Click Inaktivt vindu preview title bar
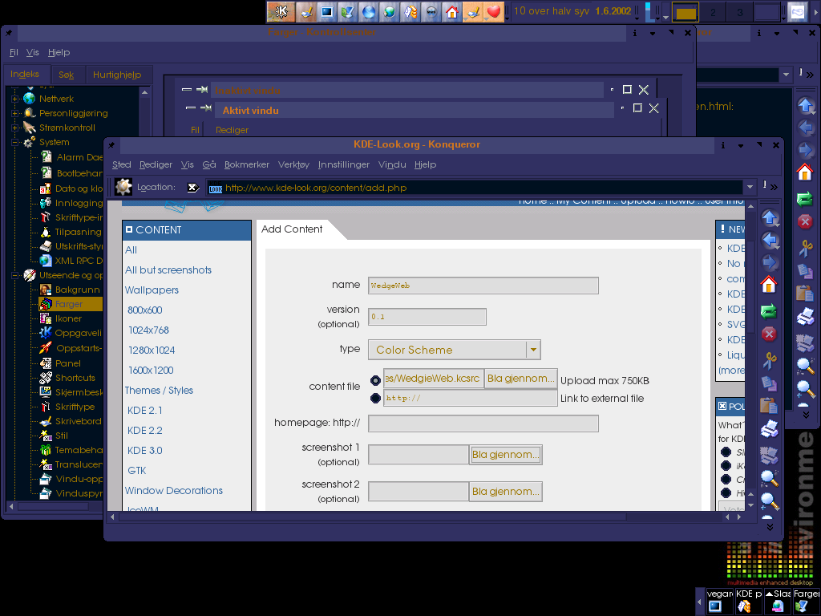821x616 pixels. click(407, 90)
